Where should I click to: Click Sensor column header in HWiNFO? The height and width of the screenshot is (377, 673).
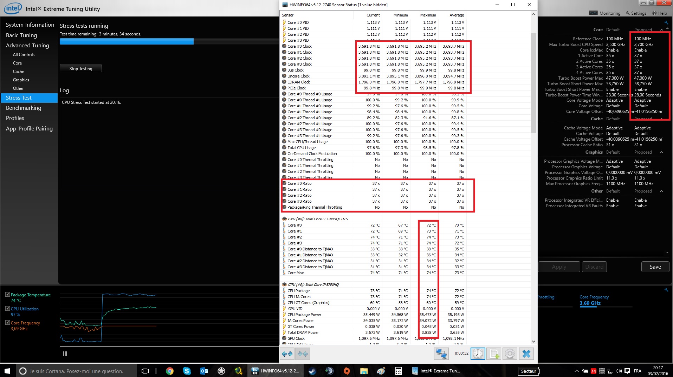pos(317,15)
